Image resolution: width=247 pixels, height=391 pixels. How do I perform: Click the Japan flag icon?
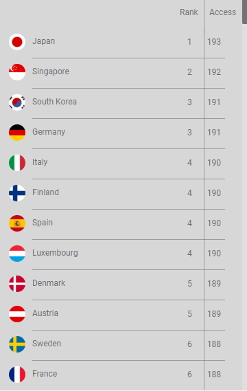click(17, 42)
